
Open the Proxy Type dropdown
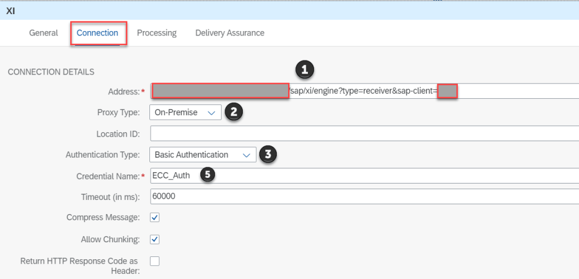coord(185,112)
